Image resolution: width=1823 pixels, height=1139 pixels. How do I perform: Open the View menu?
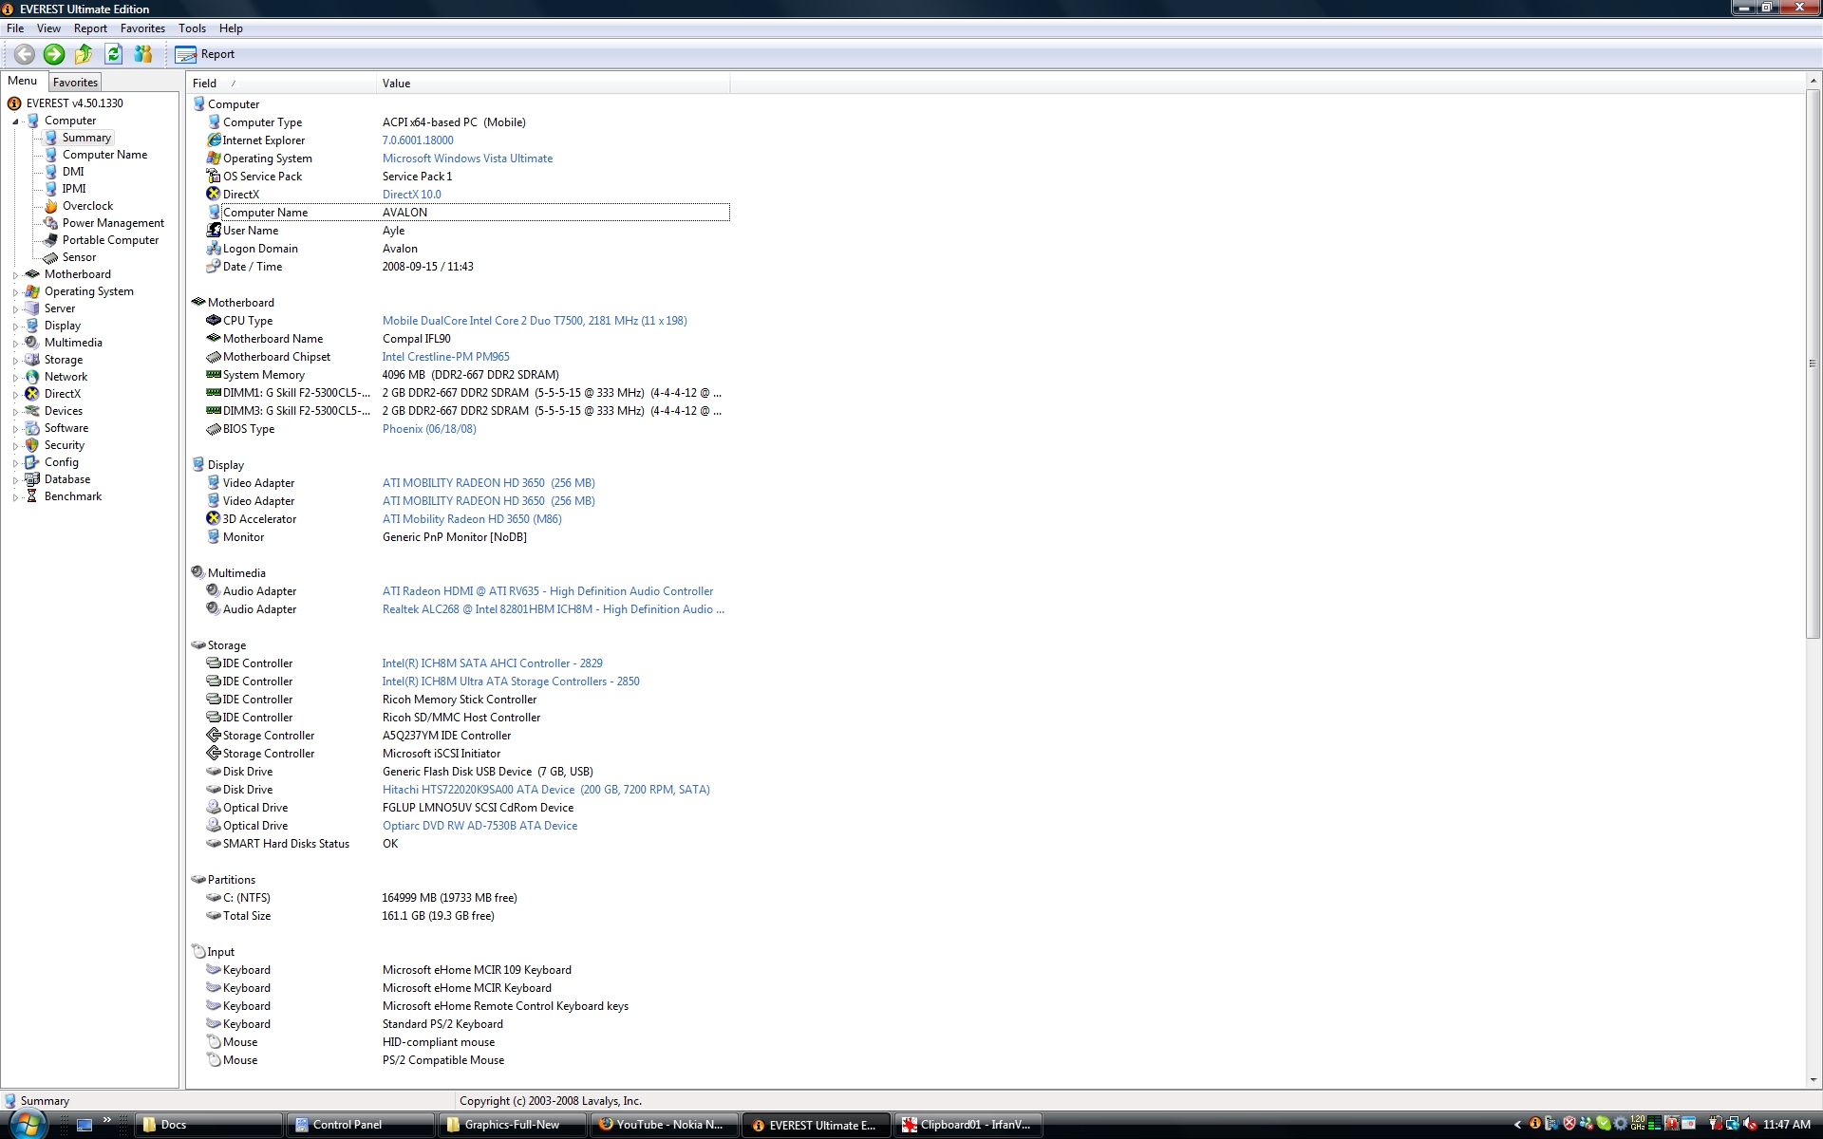click(48, 28)
